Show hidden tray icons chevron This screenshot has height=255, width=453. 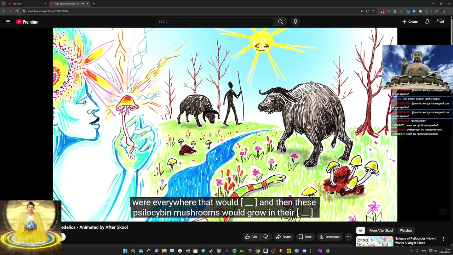coord(411,251)
